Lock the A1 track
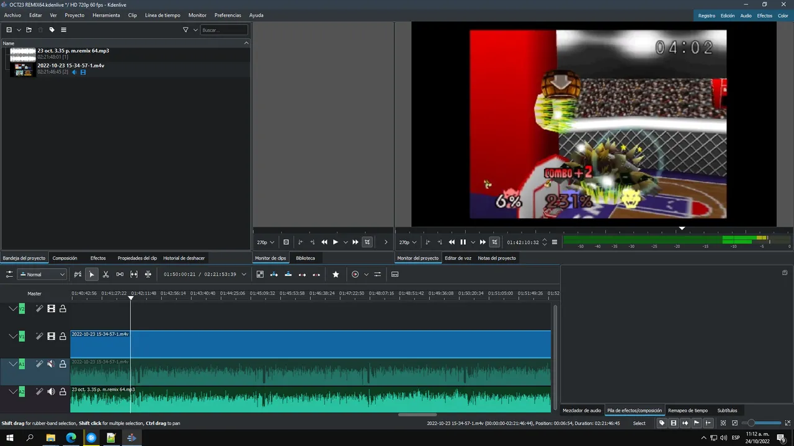This screenshot has width=794, height=446. pos(63,364)
